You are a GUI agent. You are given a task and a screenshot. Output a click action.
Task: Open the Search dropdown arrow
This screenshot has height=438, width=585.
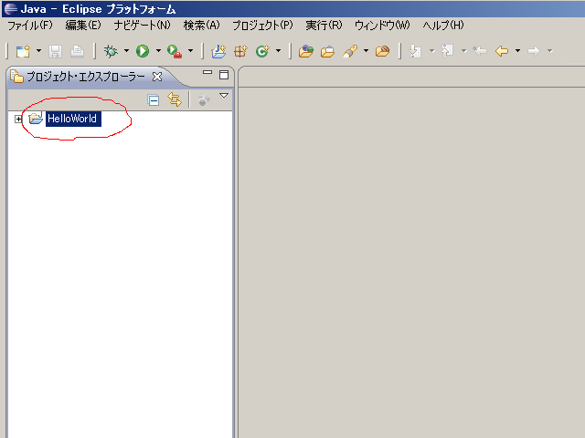(x=366, y=51)
